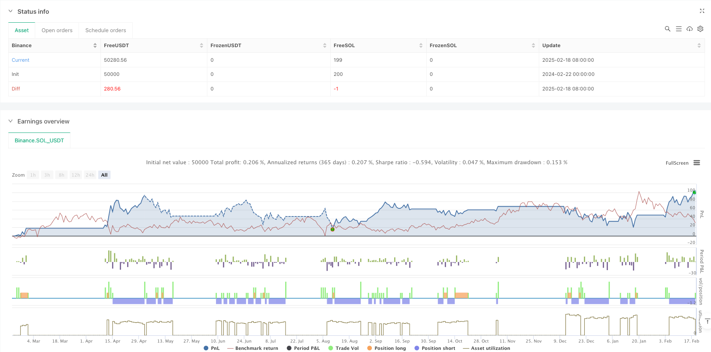The width and height of the screenshot is (711, 352).
Task: Select the Binance.SOL_USDT tab
Action: [39, 141]
